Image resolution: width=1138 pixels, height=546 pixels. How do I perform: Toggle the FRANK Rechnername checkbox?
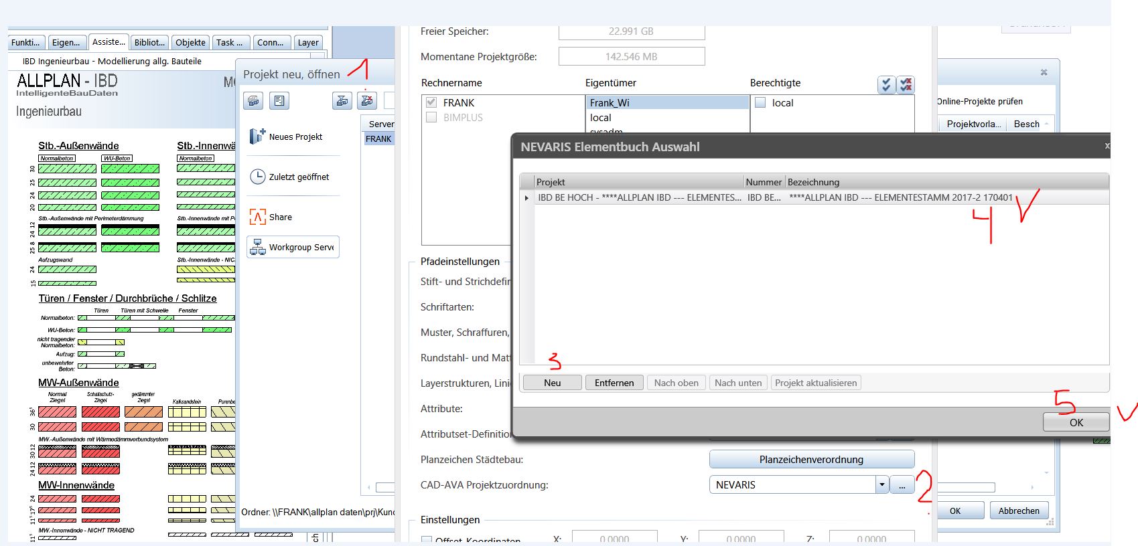tap(431, 102)
